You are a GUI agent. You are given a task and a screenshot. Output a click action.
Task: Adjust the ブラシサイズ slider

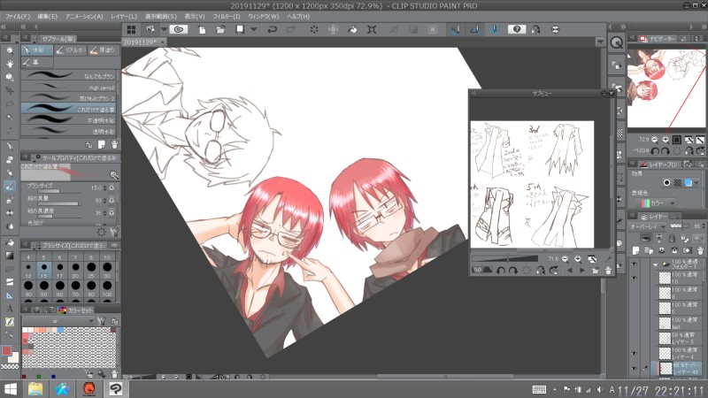point(58,191)
